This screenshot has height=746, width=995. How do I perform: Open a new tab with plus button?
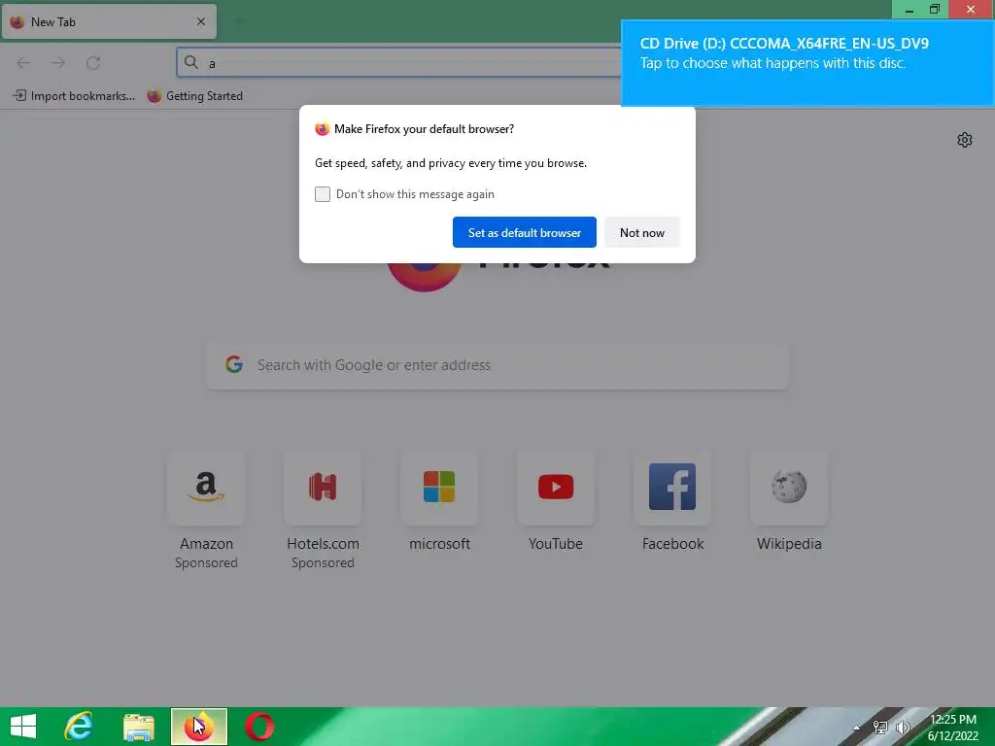pyautogui.click(x=238, y=21)
